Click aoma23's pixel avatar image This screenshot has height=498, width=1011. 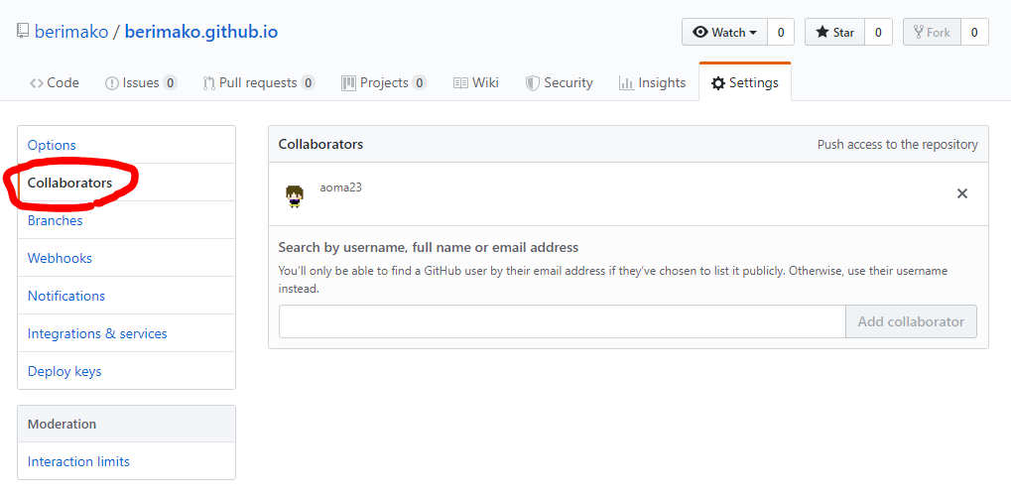pyautogui.click(x=295, y=196)
